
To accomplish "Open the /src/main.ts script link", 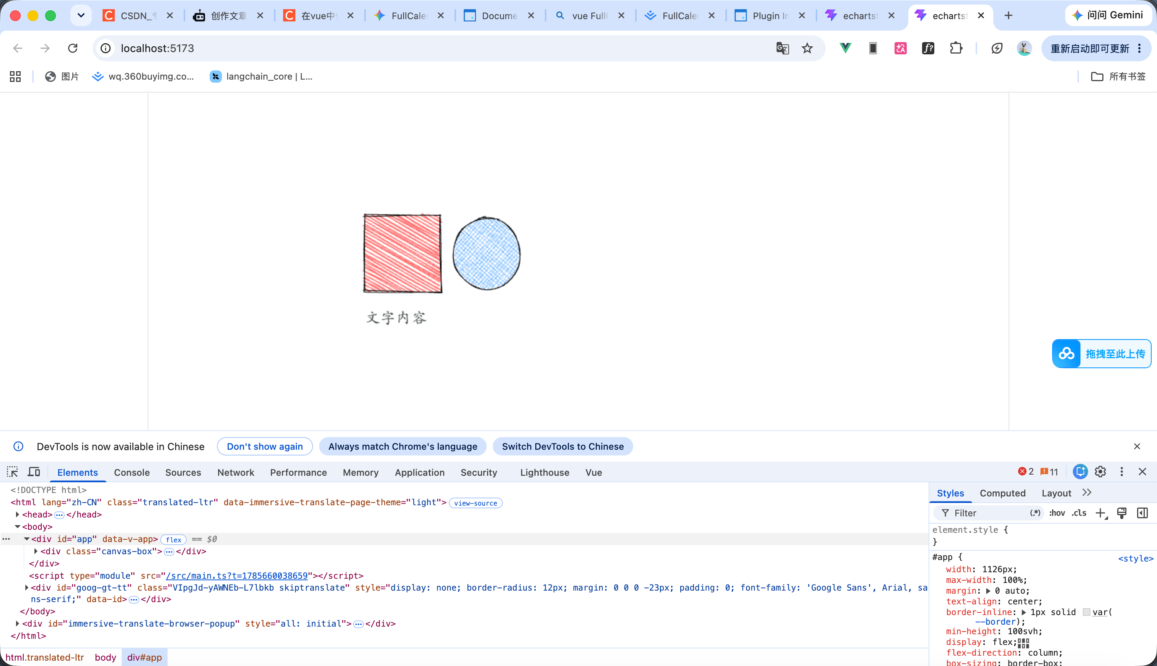I will (237, 576).
